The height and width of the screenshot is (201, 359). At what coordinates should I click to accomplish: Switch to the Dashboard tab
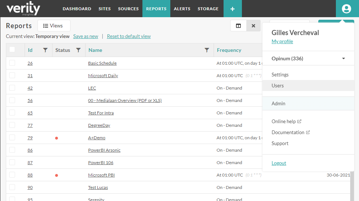tap(77, 9)
